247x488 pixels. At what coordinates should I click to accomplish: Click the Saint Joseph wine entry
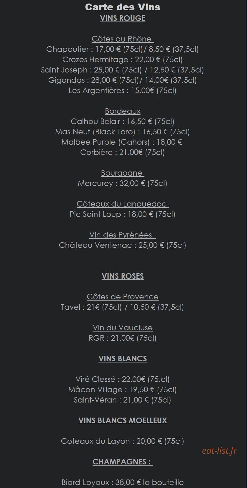click(123, 70)
